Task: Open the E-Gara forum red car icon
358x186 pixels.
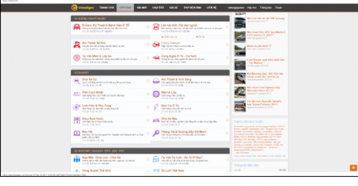Action: pyautogui.click(x=77, y=27)
